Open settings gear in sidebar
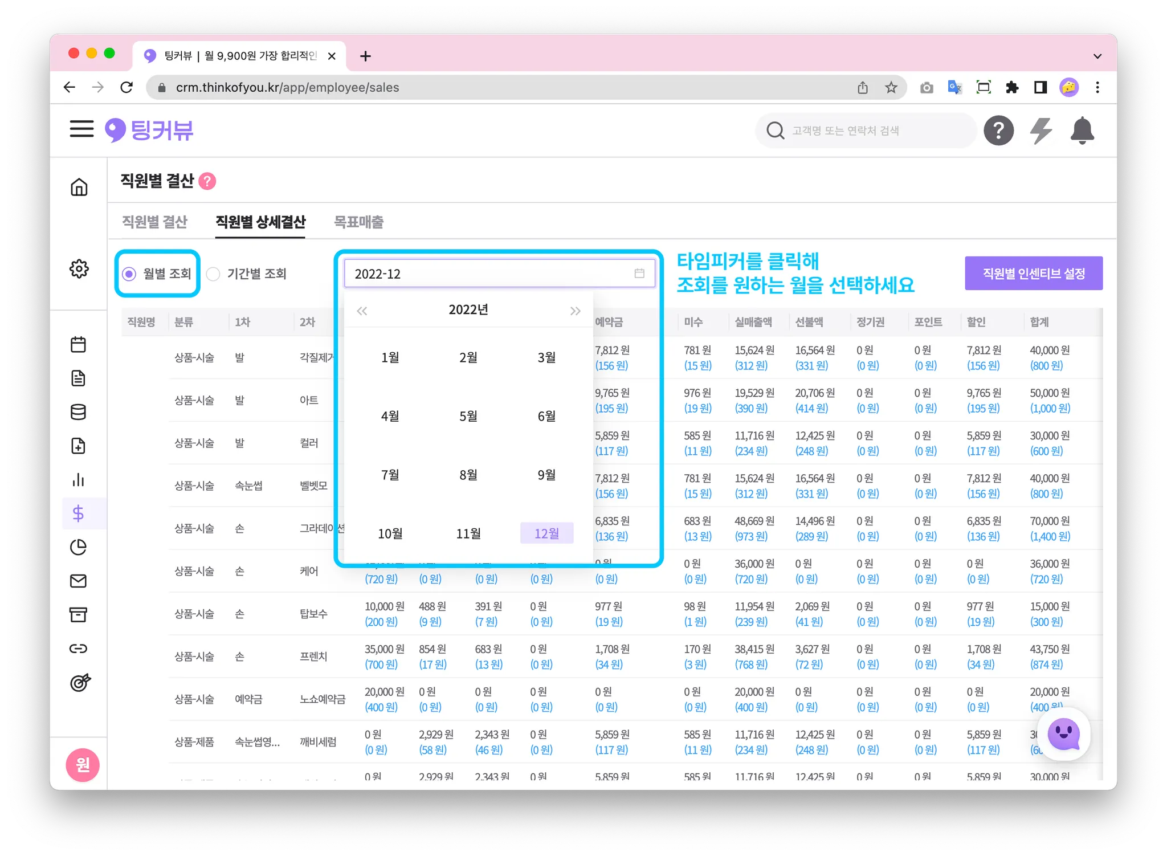This screenshot has width=1167, height=856. pos(79,268)
